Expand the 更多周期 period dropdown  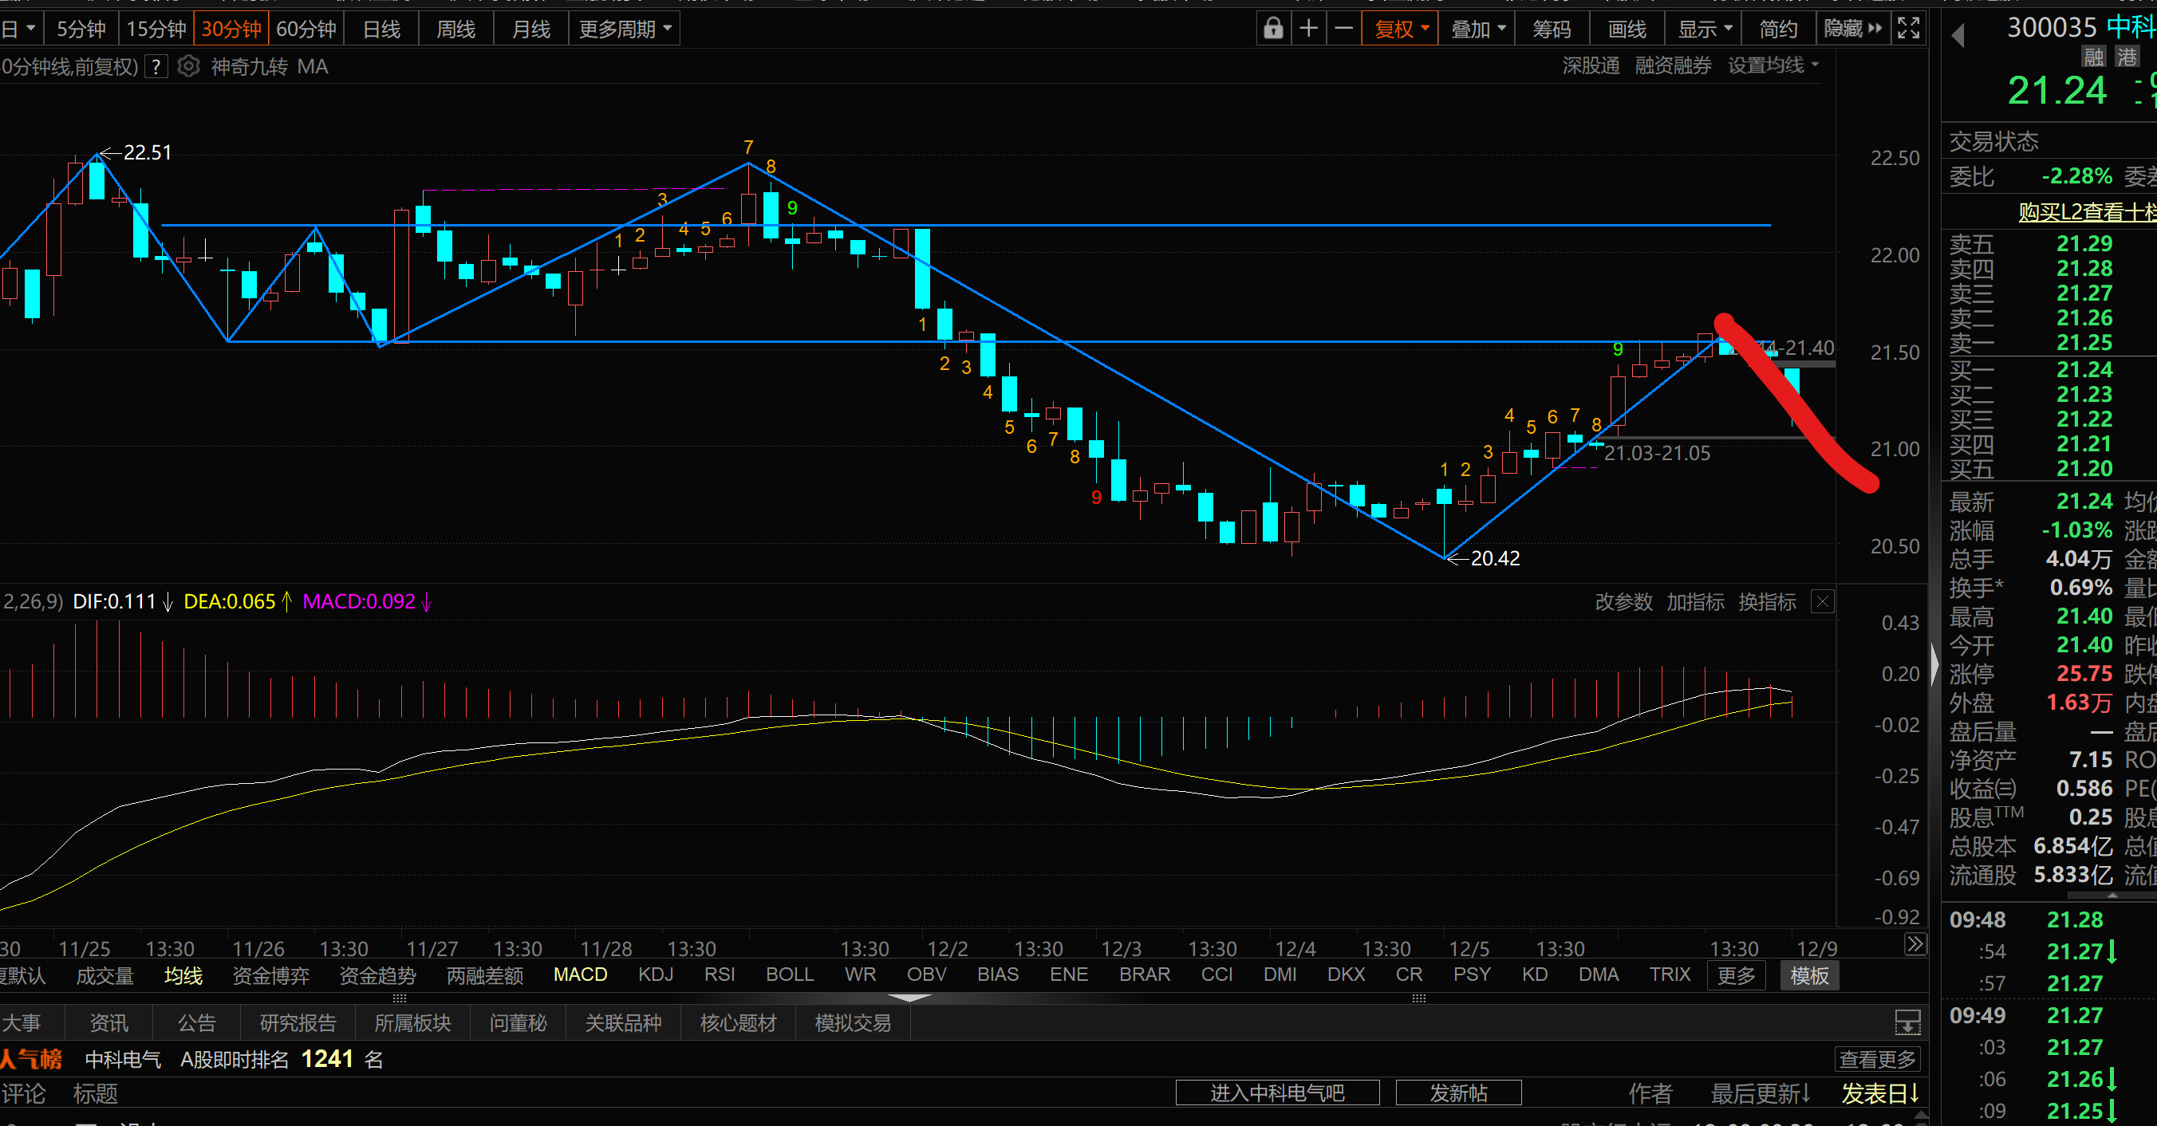(x=625, y=30)
